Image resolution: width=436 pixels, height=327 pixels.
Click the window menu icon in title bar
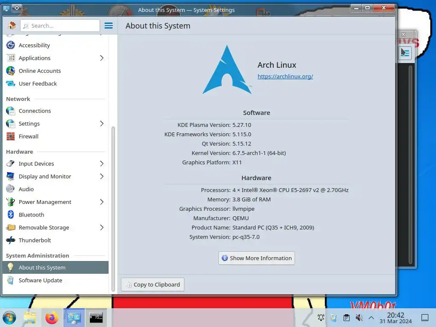(6, 8)
